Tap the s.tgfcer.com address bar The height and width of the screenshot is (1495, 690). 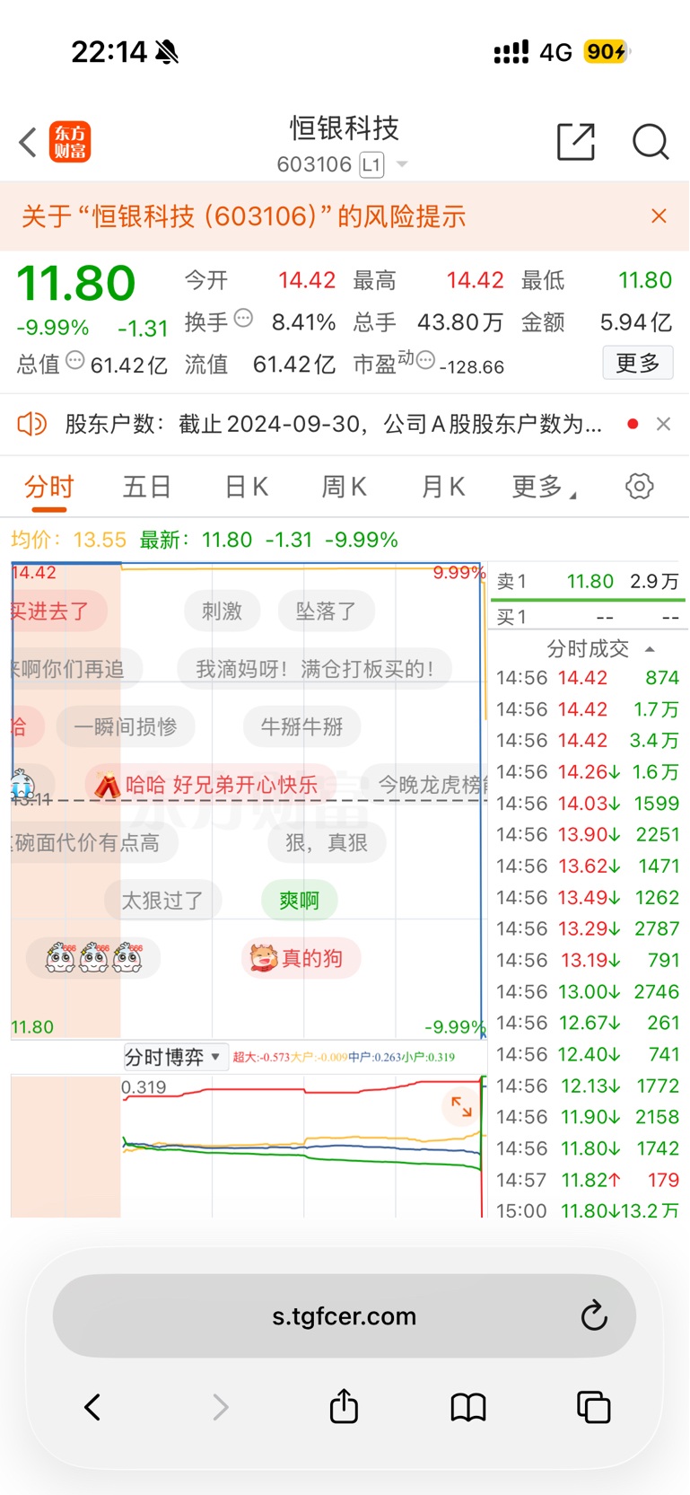pos(345,1315)
